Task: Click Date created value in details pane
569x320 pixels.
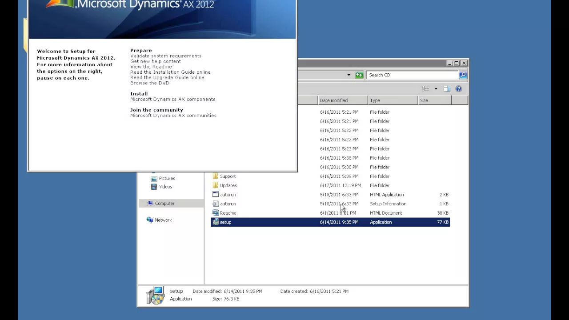Action: tap(329, 292)
